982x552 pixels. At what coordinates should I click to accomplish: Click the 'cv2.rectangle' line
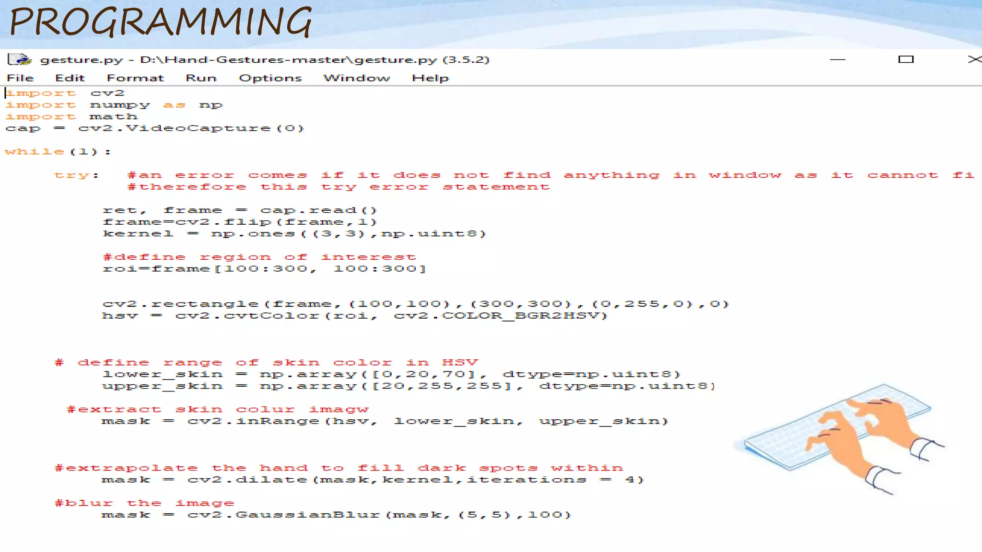(416, 304)
